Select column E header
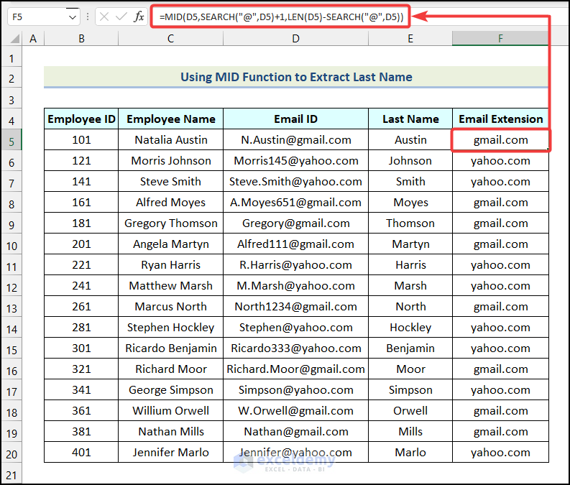This screenshot has height=485, width=570. pyautogui.click(x=410, y=39)
